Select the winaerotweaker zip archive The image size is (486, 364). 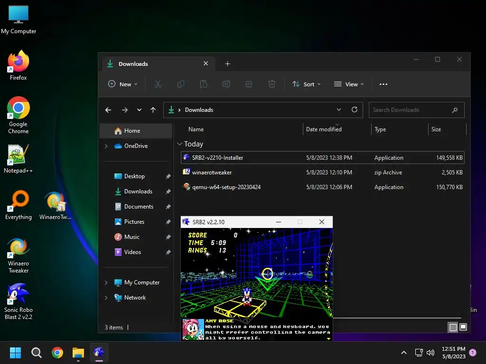tap(323, 173)
